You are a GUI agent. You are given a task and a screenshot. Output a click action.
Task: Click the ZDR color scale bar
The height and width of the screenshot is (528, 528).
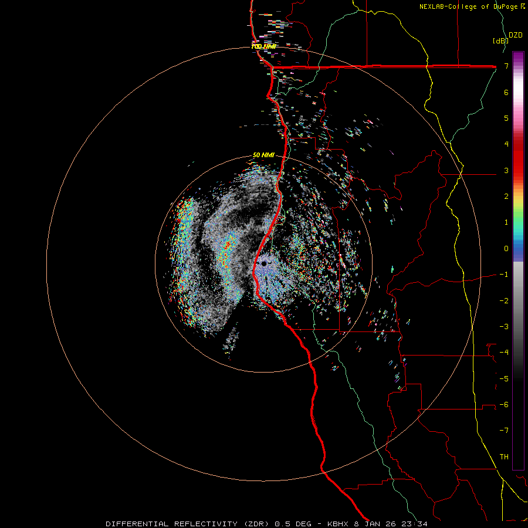tap(518, 260)
